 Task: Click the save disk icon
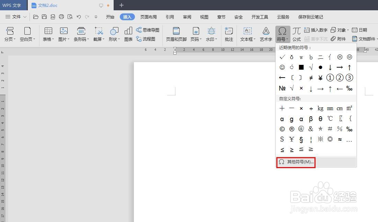44,17
